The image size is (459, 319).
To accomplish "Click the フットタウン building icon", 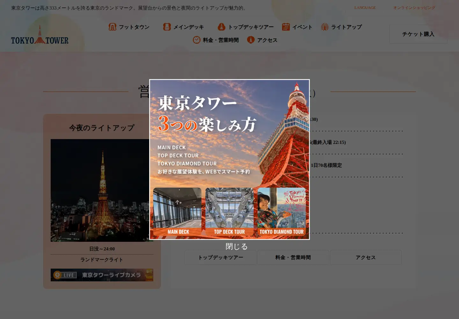I will 113,27.
